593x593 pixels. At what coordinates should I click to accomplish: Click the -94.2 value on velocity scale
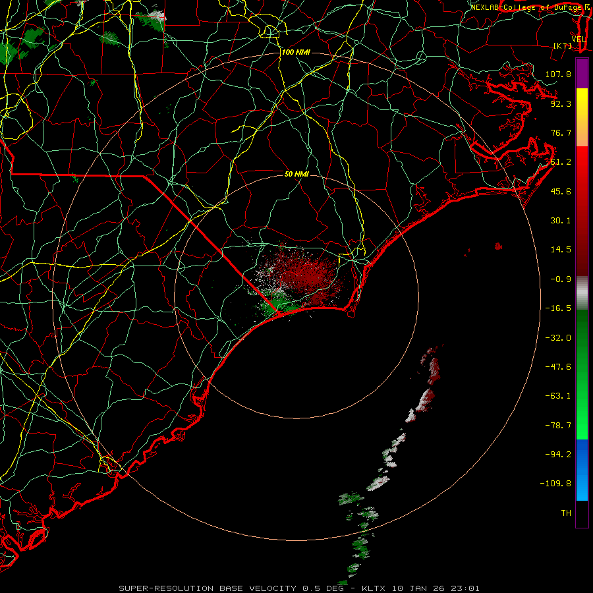coord(558,454)
